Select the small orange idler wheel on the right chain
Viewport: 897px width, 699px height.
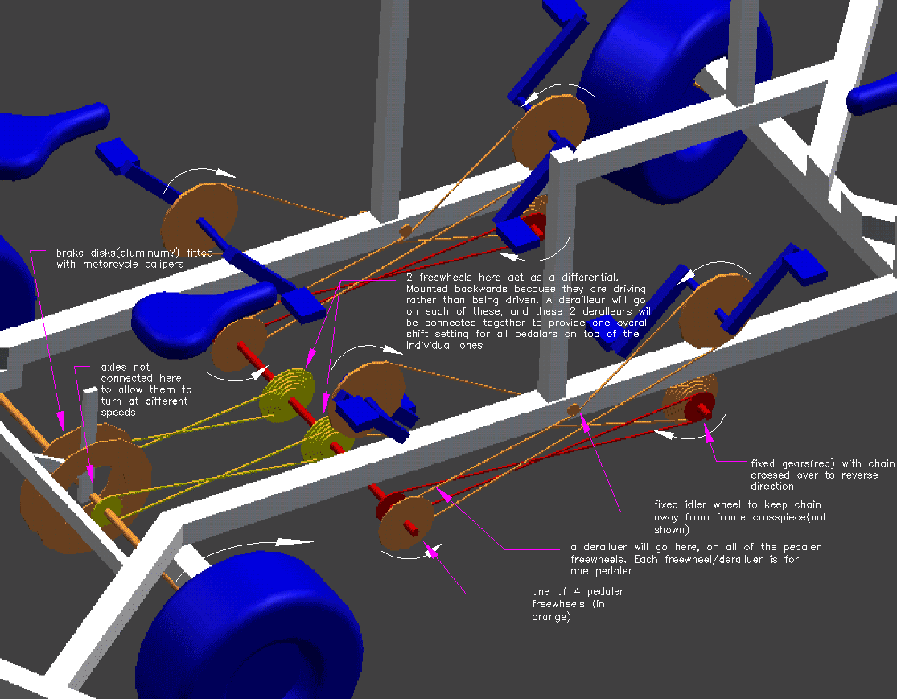coord(573,410)
